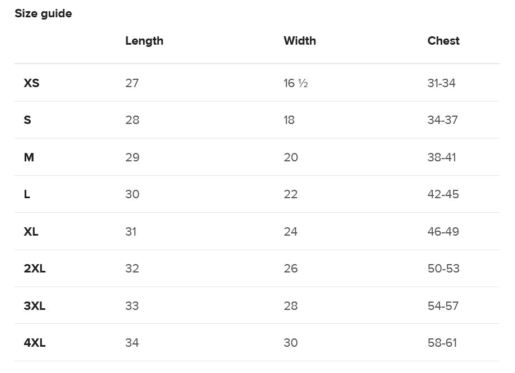The image size is (515, 373).
Task: Select the L size row label
Action: [x=27, y=194]
